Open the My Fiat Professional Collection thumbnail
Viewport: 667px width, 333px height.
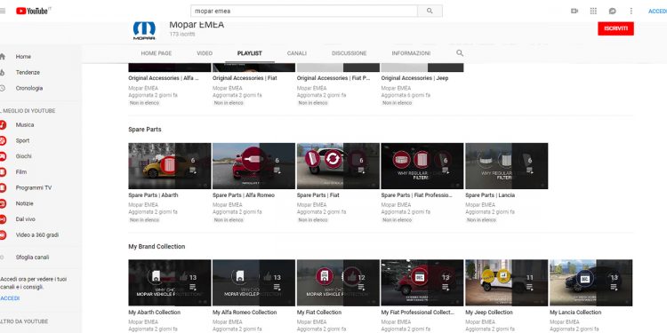pos(422,283)
